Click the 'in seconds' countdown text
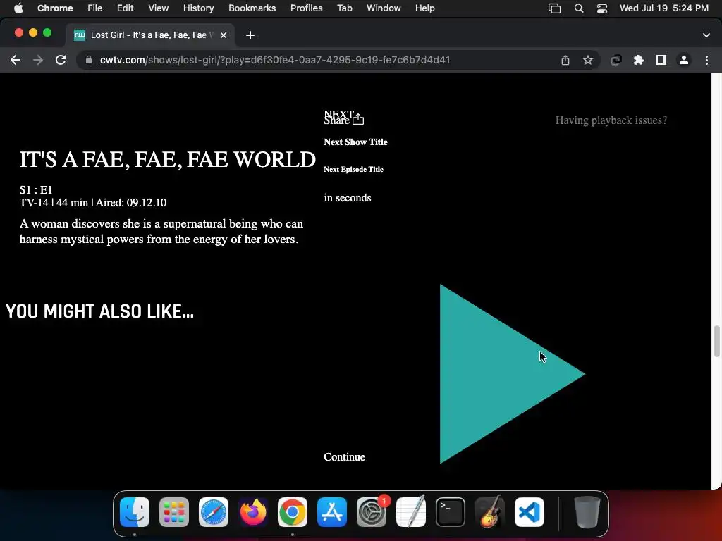 (x=347, y=198)
